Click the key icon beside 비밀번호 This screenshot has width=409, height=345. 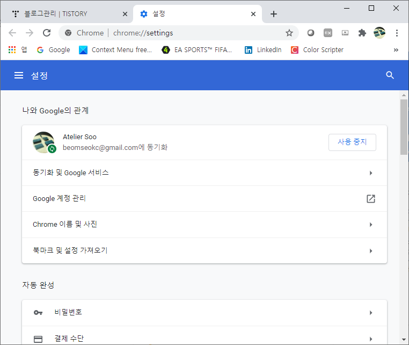[x=38, y=313]
